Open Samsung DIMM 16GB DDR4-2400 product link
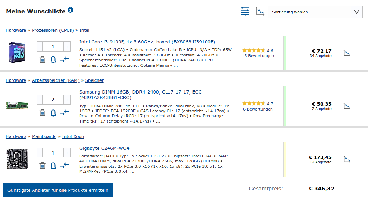Viewport: 368px width, 203px height. (x=140, y=95)
